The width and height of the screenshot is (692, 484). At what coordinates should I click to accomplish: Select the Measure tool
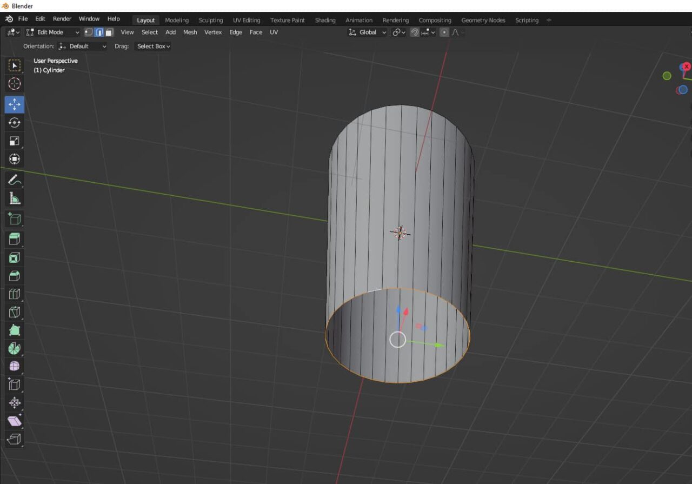pos(14,197)
